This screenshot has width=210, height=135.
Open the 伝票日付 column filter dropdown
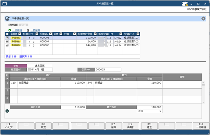click(37, 34)
